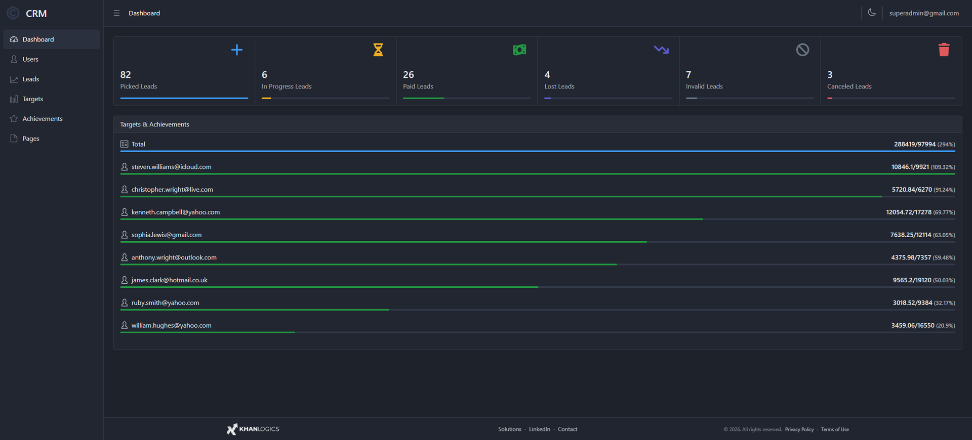Open the Terms of Use link
The image size is (972, 440).
click(835, 429)
